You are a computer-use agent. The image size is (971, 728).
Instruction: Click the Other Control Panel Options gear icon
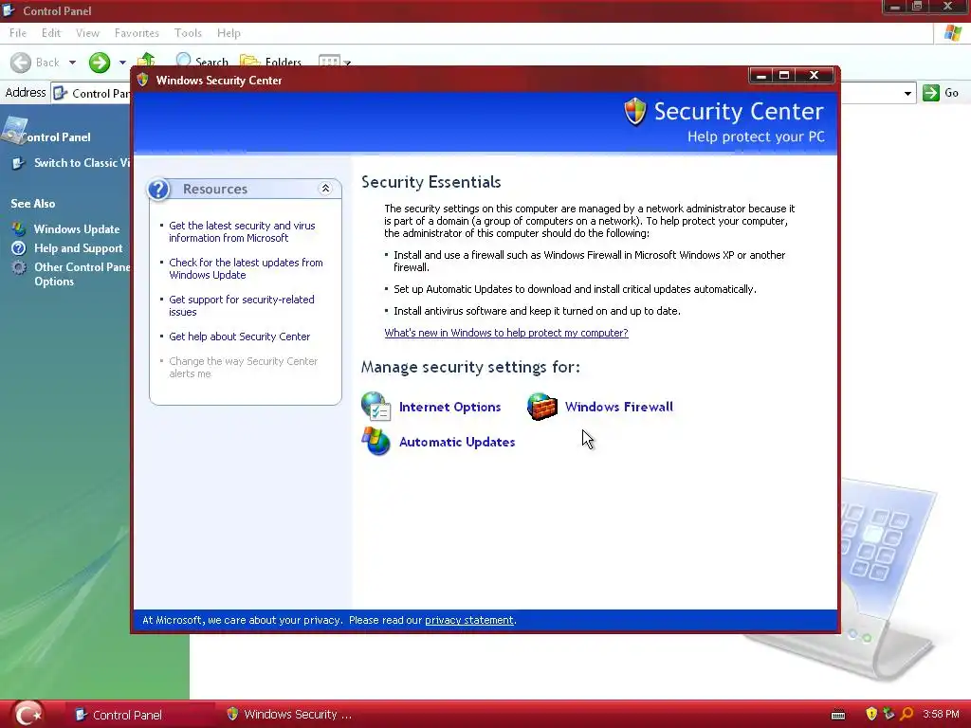19,267
